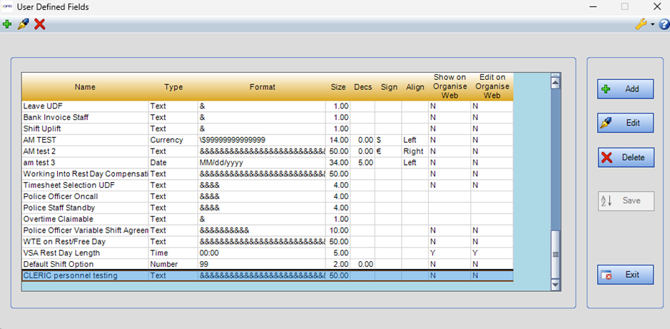Open the wrench settings tool icon

point(641,24)
